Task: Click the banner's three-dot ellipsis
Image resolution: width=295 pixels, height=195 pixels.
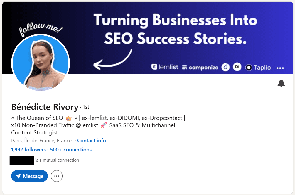Action: (280, 68)
